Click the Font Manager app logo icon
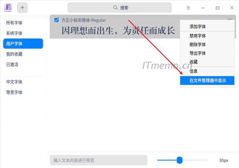Screen dimensions: 239x168 click(8, 8)
